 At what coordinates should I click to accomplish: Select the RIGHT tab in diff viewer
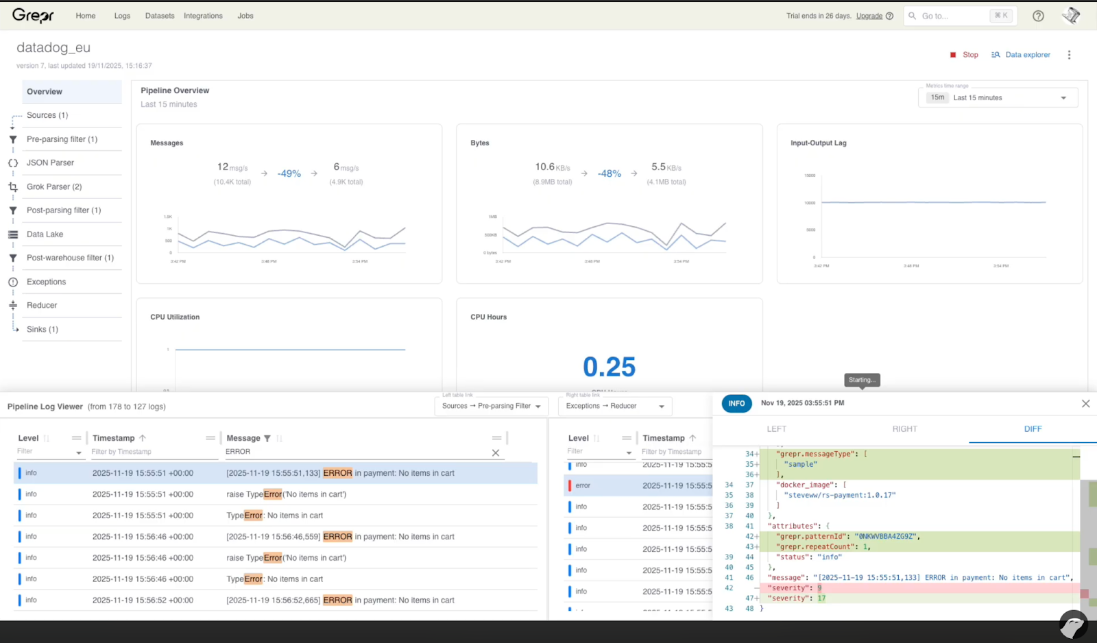click(x=904, y=428)
